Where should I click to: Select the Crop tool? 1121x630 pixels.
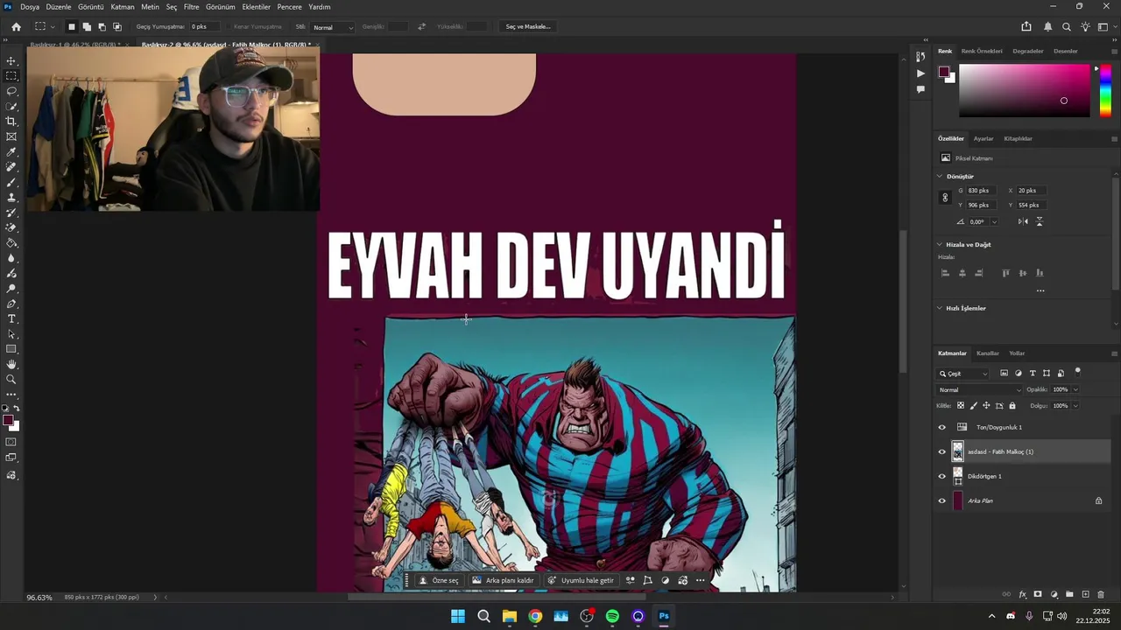pos(11,122)
